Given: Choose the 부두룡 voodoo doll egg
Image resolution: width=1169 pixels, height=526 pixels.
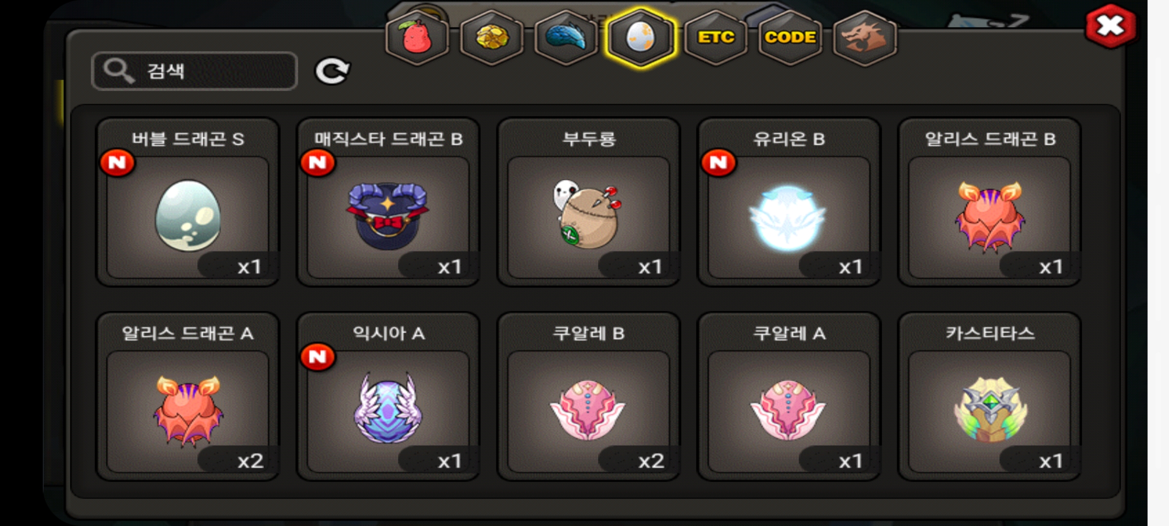Looking at the screenshot, I should (588, 202).
